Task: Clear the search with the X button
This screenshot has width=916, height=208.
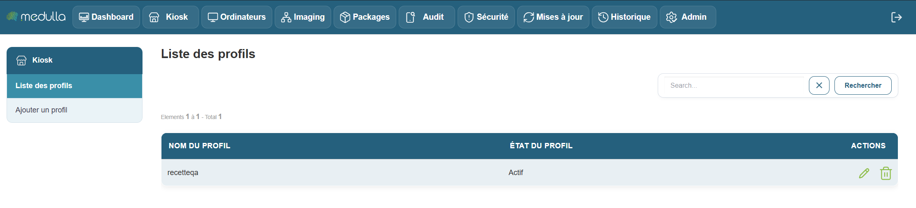Action: tap(819, 86)
